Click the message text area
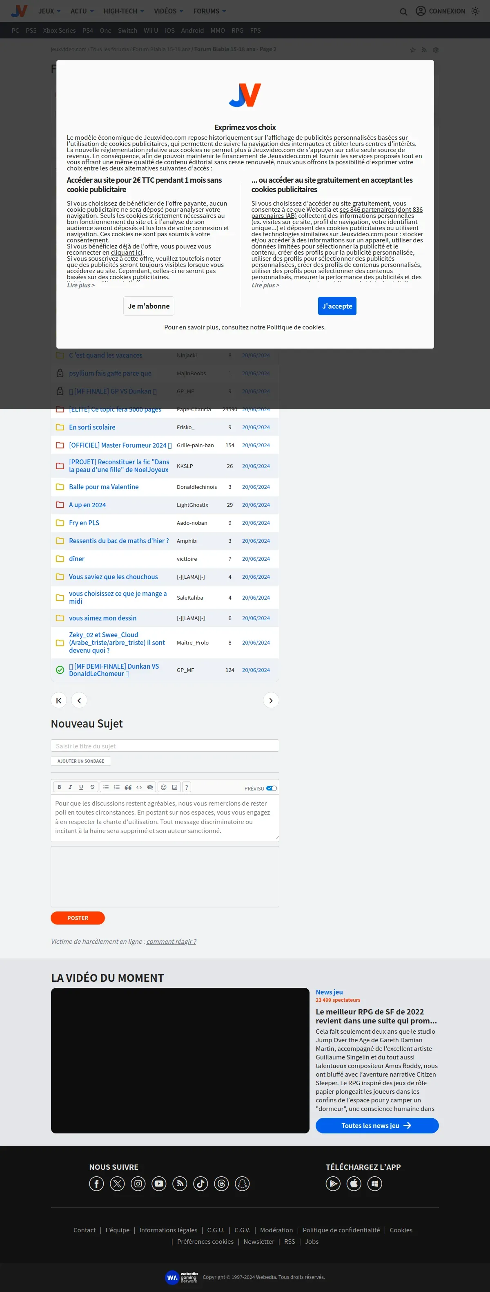Image resolution: width=490 pixels, height=1292 pixels. [165, 817]
